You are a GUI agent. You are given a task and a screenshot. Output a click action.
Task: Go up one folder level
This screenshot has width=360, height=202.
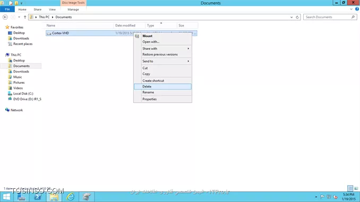[25, 17]
